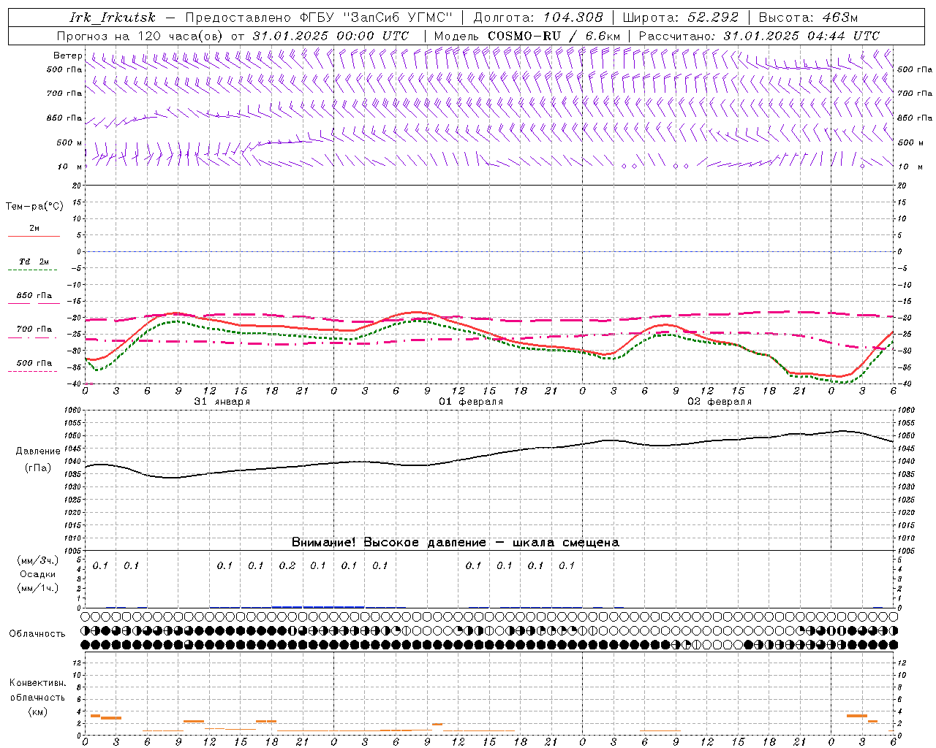Click the (гПа) unit under Давление

coord(38,468)
